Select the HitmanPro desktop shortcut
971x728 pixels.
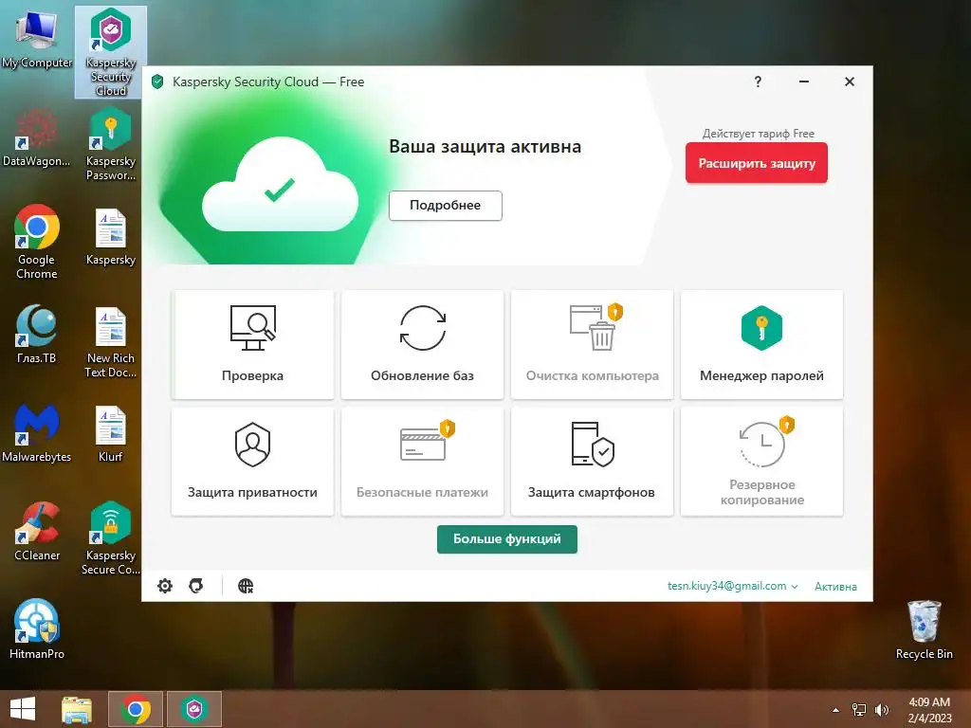[x=37, y=629]
